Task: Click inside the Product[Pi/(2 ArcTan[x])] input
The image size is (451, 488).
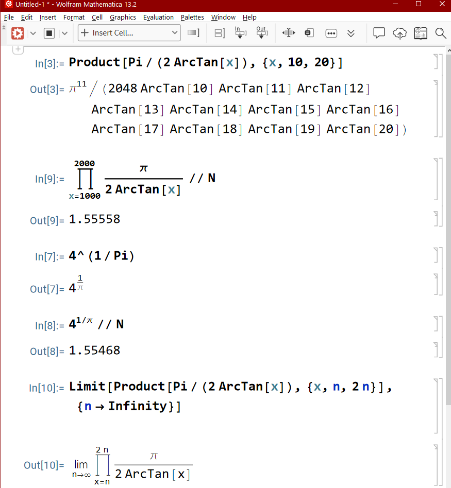Action: pos(206,62)
